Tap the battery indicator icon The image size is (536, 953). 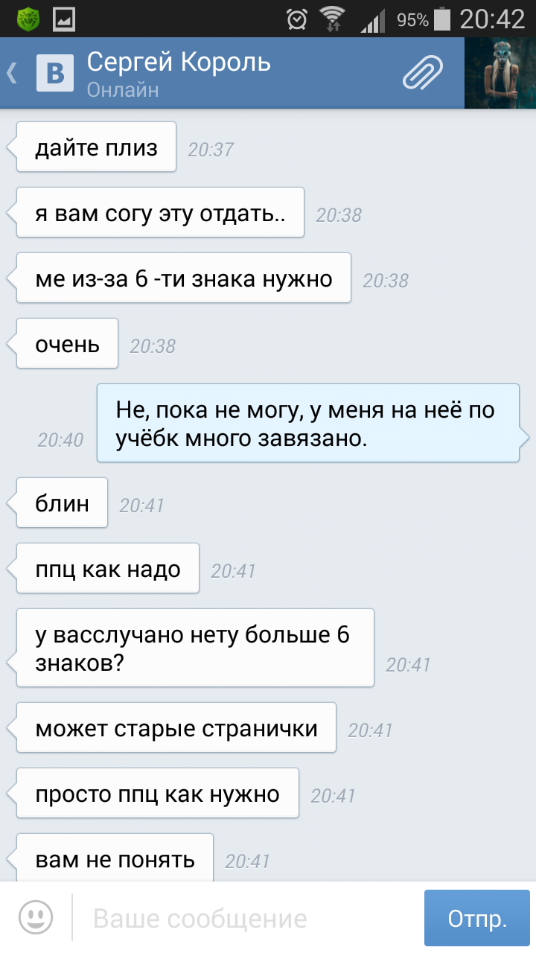[442, 19]
